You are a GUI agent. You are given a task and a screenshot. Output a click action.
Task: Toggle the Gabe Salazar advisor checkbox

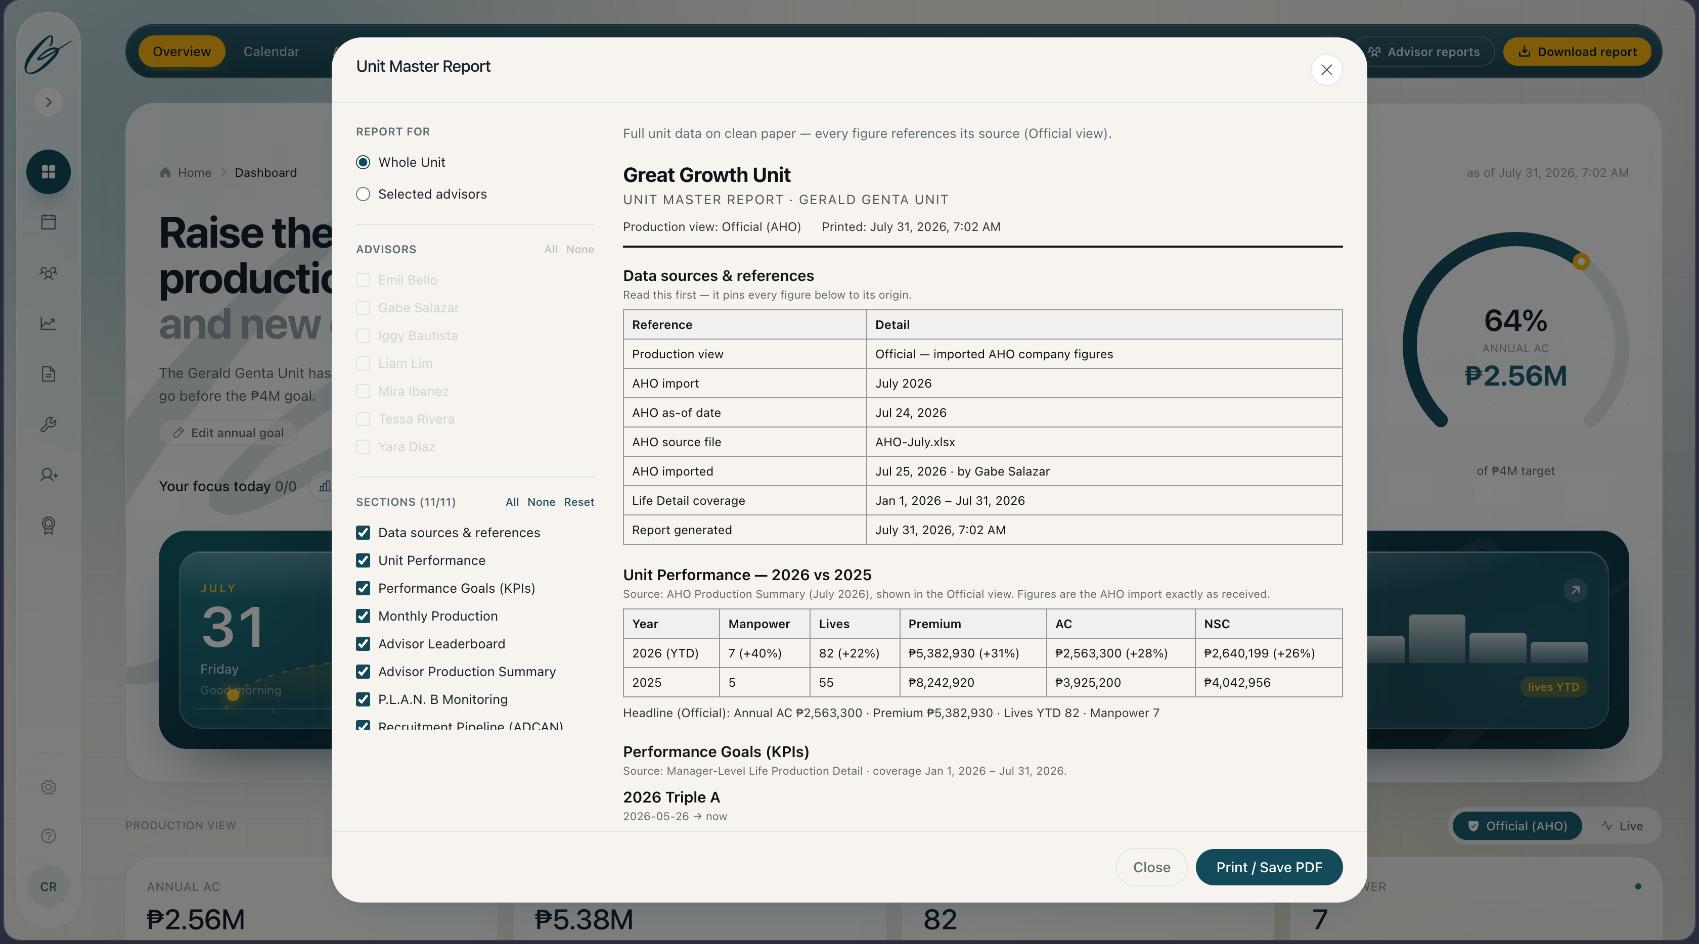[363, 308]
